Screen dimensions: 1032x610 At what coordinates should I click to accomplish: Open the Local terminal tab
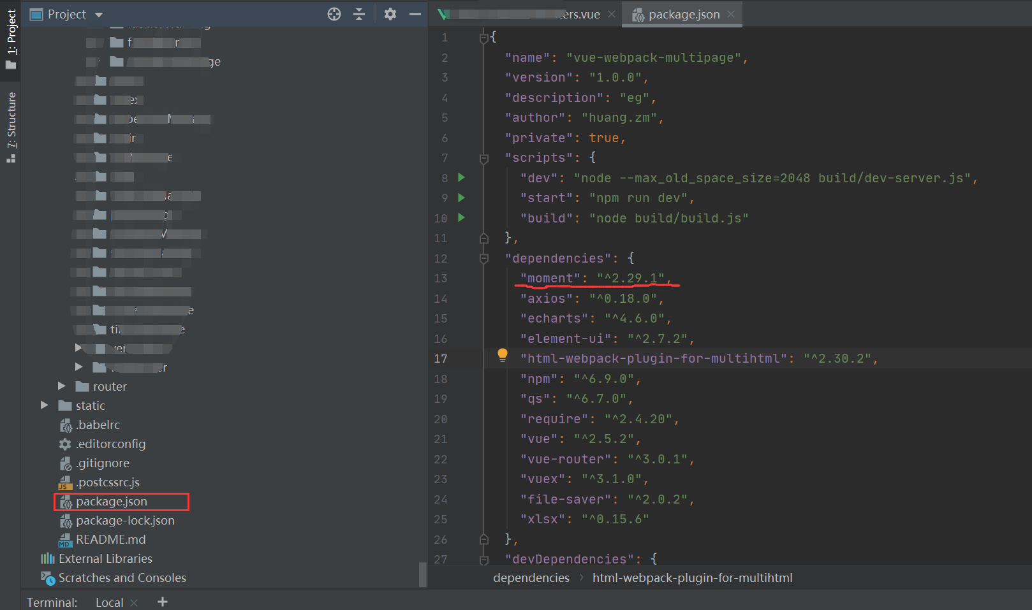(x=109, y=602)
